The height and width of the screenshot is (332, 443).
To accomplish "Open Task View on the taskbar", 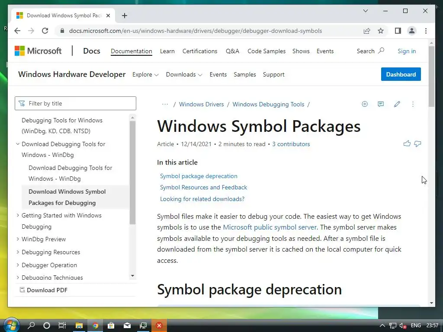I will click(62, 326).
